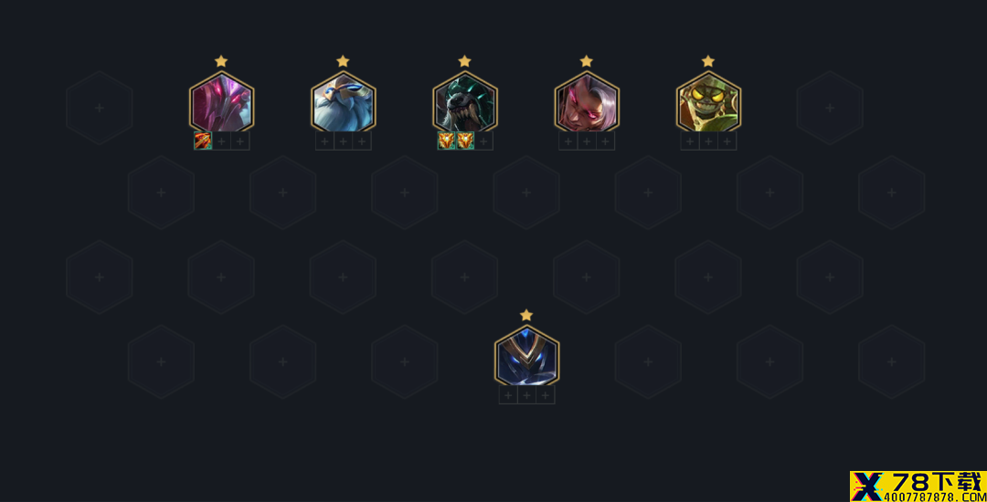The width and height of the screenshot is (987, 502).
Task: Add item to wolf champion's empty third slot
Action: [x=483, y=141]
